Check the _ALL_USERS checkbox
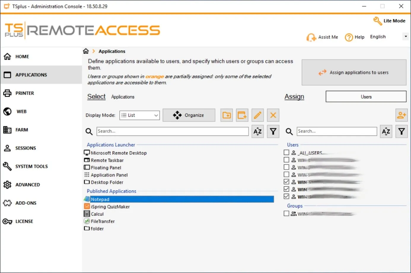This screenshot has height=273, width=411. tap(286, 152)
